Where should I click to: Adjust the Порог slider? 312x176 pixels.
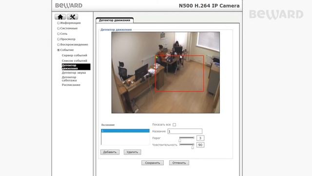[187, 139]
